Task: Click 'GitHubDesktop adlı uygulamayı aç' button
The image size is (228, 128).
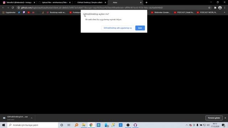Action: [x=118, y=28]
